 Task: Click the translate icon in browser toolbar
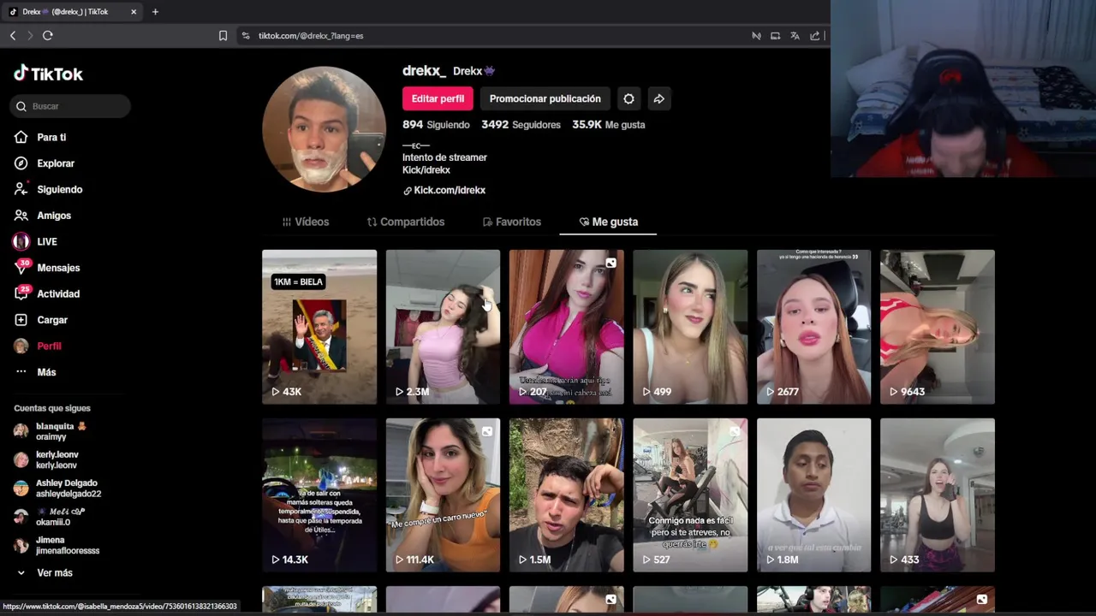click(795, 36)
